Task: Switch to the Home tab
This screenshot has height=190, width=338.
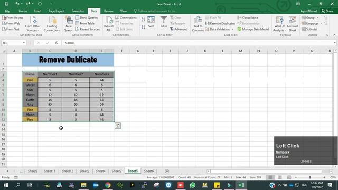Action: [23, 11]
